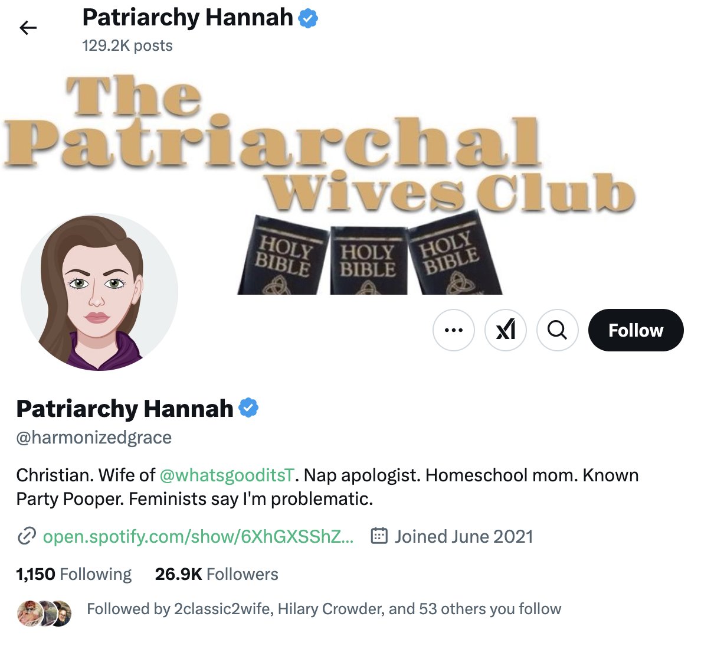Open the cartoon avatar profile picture

[99, 292]
